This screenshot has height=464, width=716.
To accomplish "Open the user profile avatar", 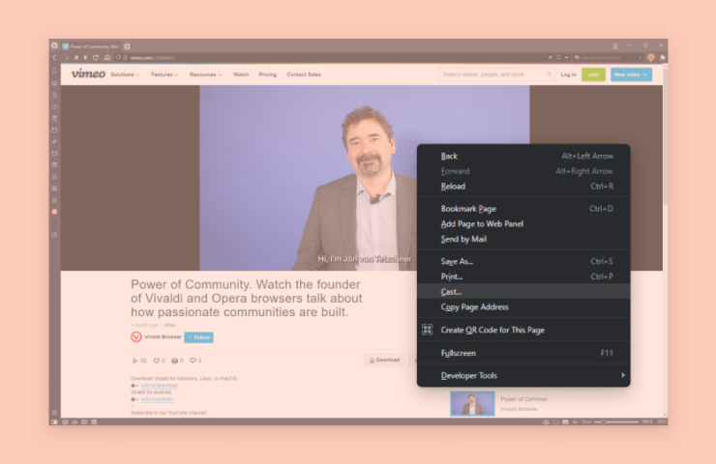I will [x=651, y=57].
